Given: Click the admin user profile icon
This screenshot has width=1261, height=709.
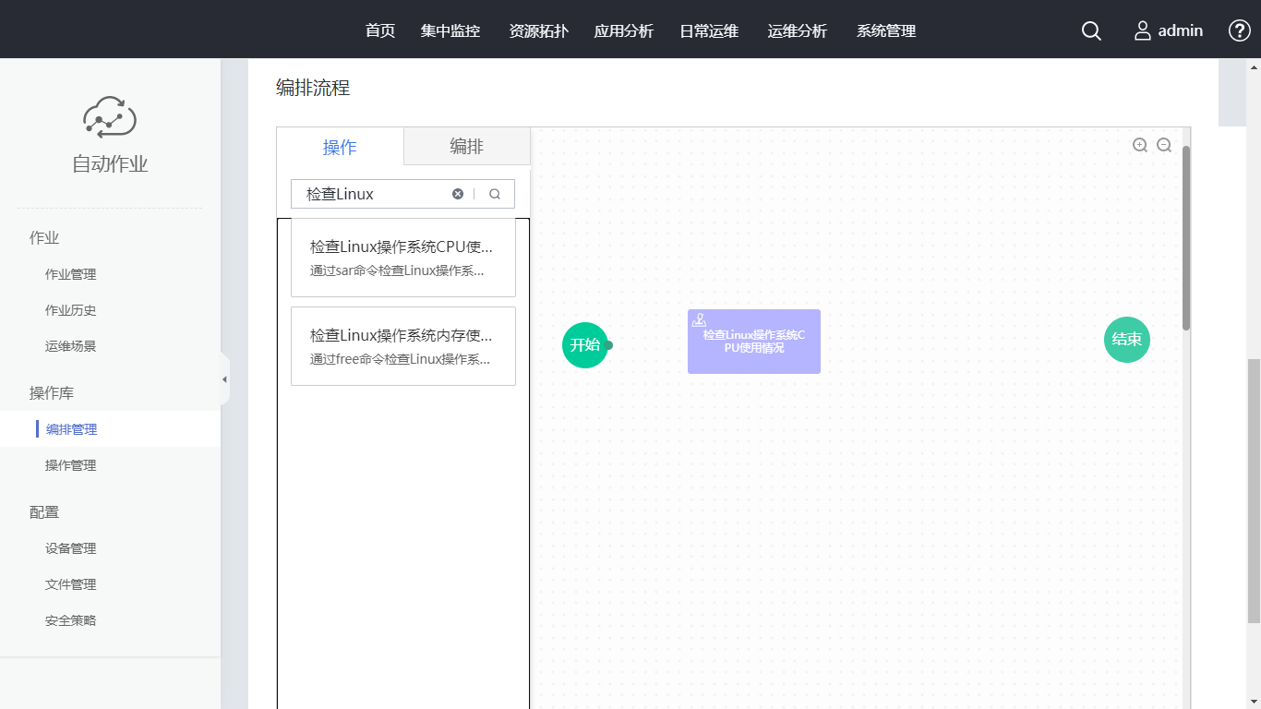Looking at the screenshot, I should click(1143, 31).
